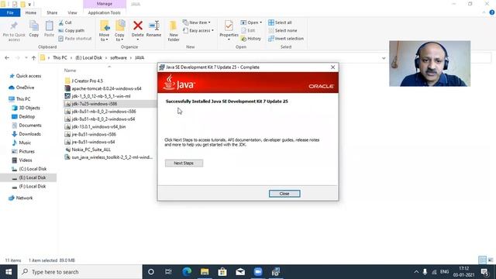Open Help with question mark icon

(491, 12)
